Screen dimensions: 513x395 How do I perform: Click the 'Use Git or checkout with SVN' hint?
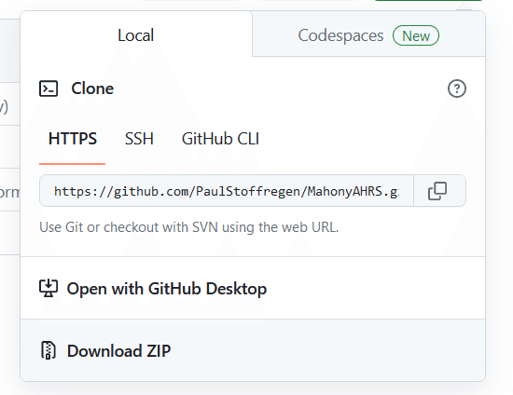[188, 227]
